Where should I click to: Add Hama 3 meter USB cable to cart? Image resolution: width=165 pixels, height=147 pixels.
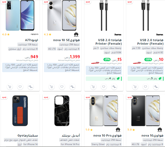93,87
